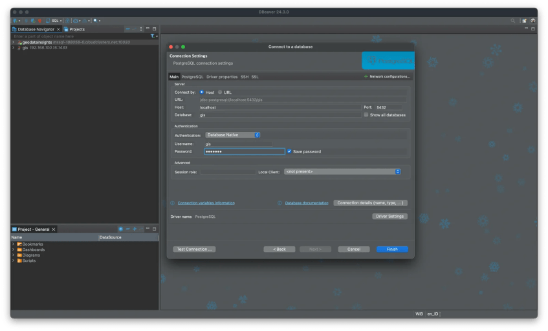Click the Reconnect icon in main toolbar

(x=33, y=21)
